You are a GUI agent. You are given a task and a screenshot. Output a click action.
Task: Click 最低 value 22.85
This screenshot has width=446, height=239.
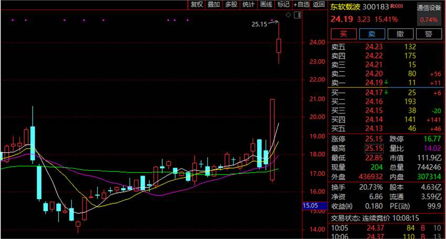point(374,158)
